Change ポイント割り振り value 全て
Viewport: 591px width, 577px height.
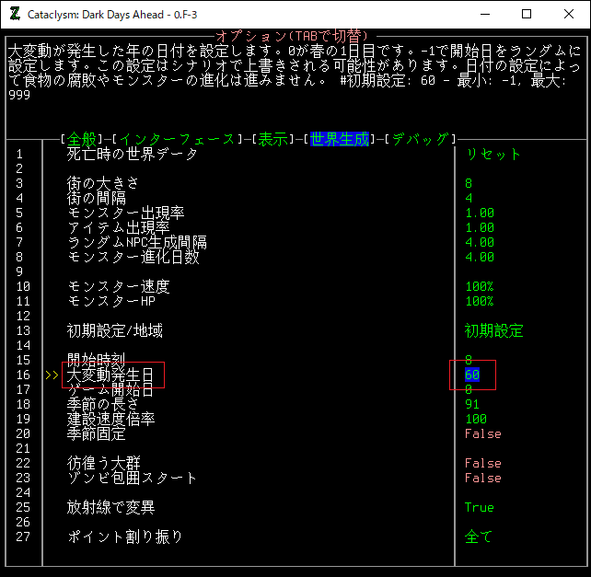coord(479,537)
